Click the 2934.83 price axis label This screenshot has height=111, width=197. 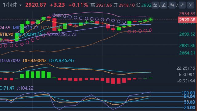(x=187, y=14)
